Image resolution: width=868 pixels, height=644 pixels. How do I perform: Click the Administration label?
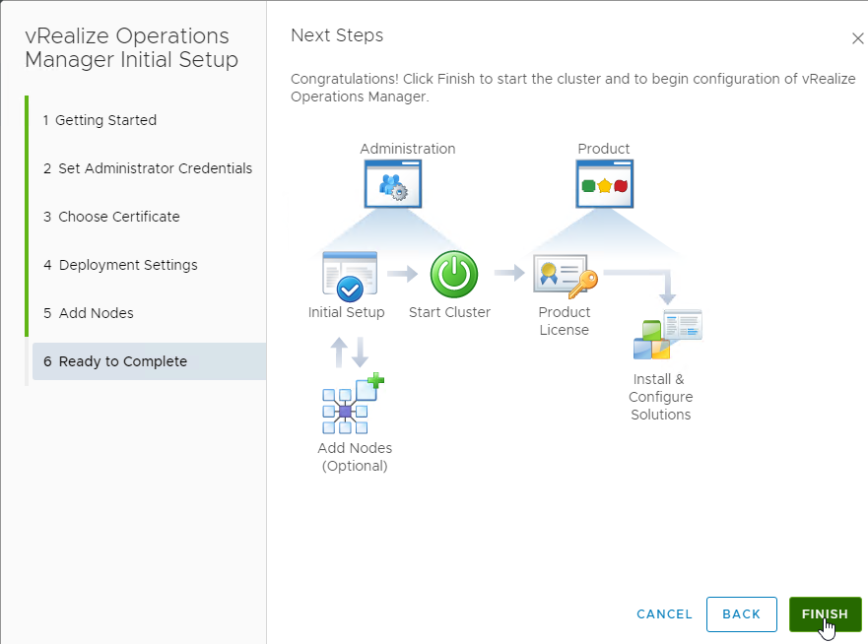pos(408,149)
